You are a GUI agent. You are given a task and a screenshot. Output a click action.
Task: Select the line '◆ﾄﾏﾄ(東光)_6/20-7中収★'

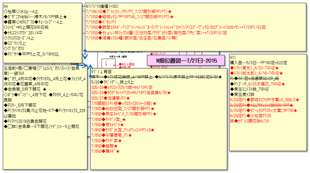tap(254, 68)
